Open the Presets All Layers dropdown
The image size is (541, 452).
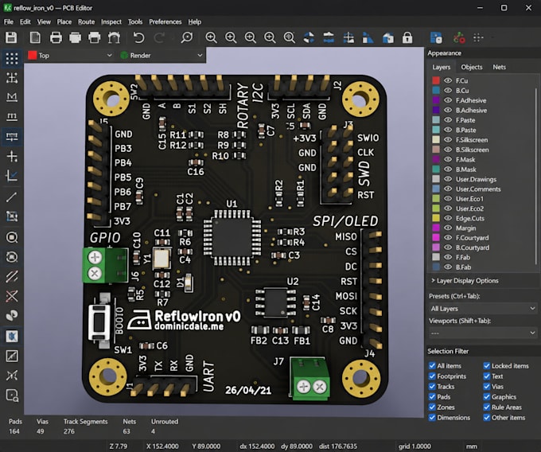click(483, 309)
